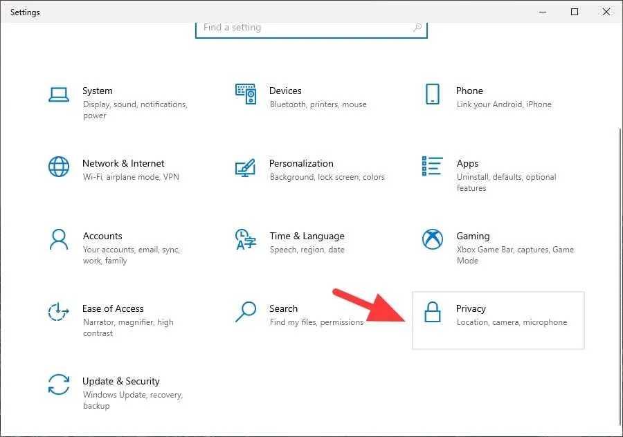Click 'Link your Android, iPhone' text

pyautogui.click(x=504, y=104)
